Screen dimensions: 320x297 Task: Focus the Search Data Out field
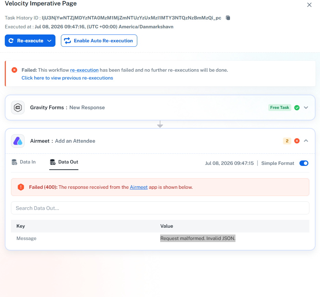point(160,208)
